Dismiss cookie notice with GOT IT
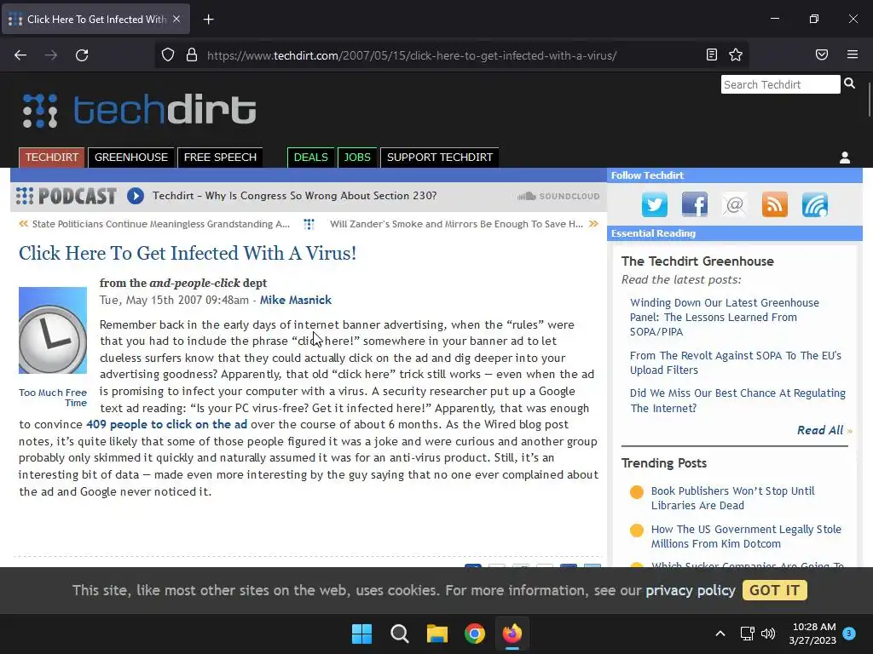The image size is (873, 654). [x=774, y=590]
